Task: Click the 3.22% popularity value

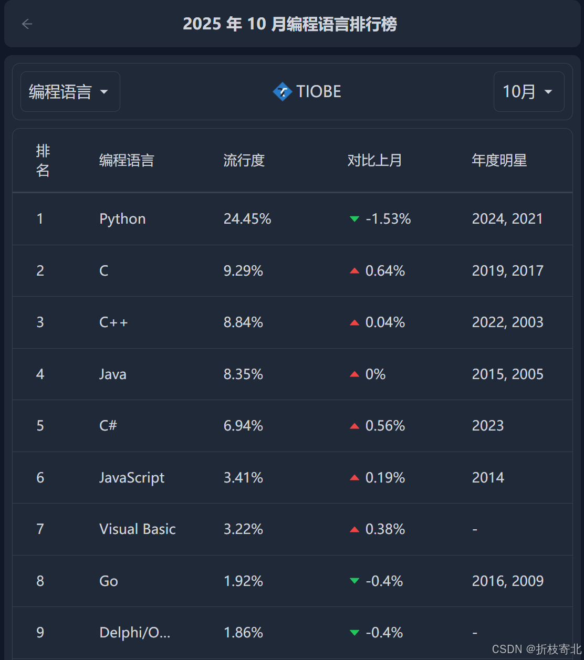Action: click(244, 529)
